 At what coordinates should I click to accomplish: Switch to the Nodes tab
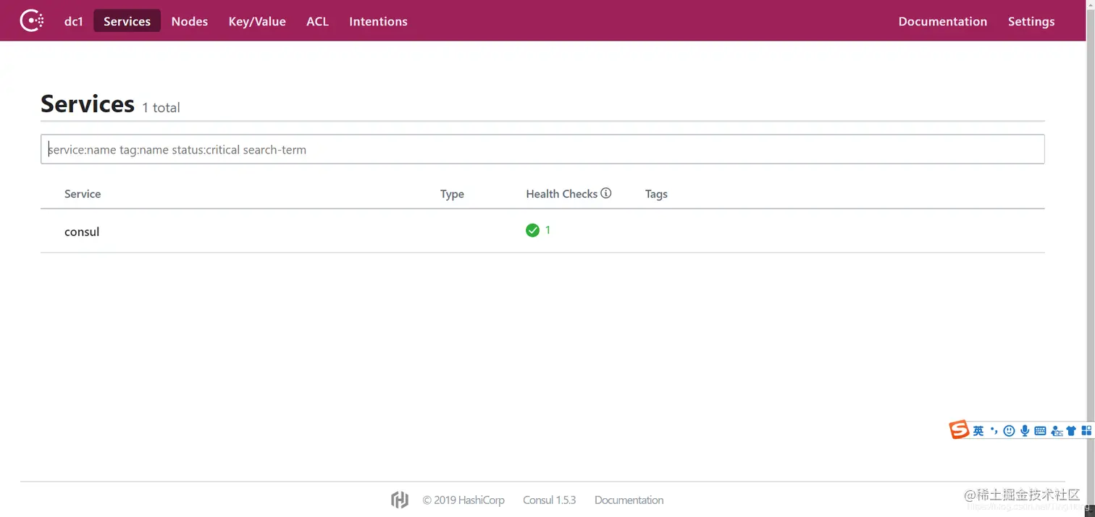[190, 21]
